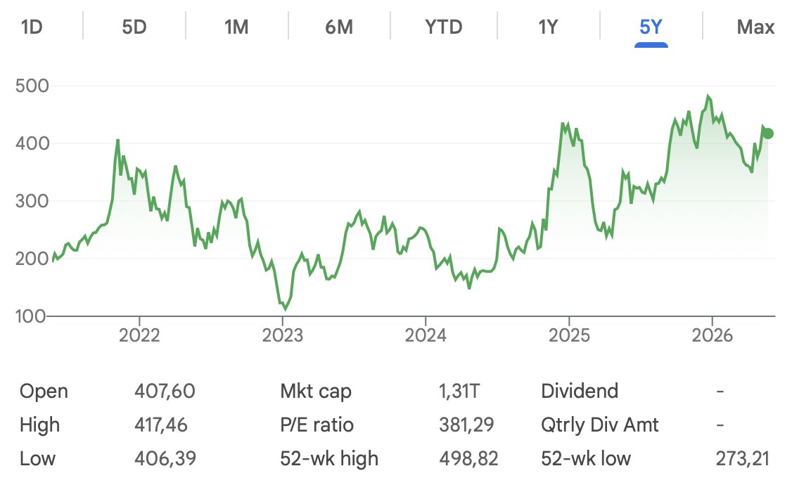Click the active 5Y tab
Viewport: 792px width, 492px height.
click(x=651, y=27)
